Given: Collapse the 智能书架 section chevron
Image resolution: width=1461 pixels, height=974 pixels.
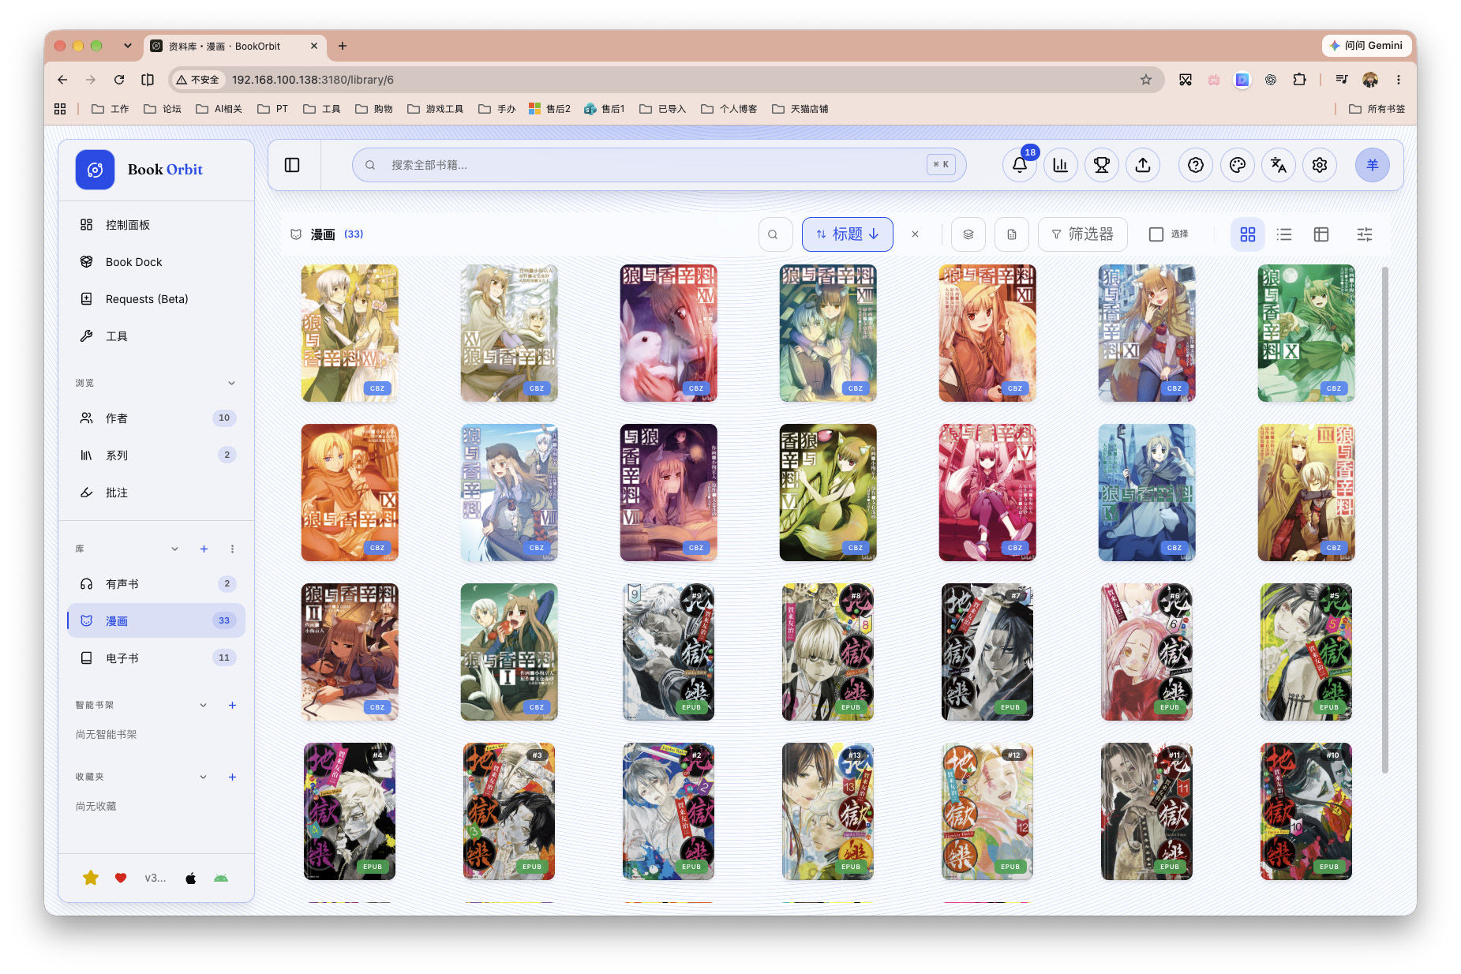Looking at the screenshot, I should click(x=203, y=705).
